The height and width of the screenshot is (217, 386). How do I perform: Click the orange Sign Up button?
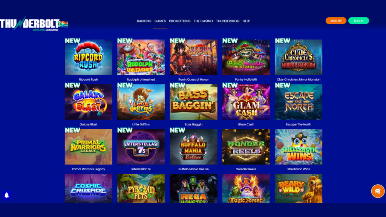336,21
